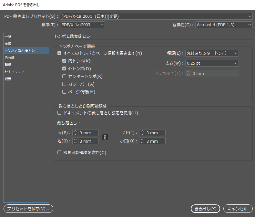Select 概要 in the side list
The image size is (255, 217).
26,79
